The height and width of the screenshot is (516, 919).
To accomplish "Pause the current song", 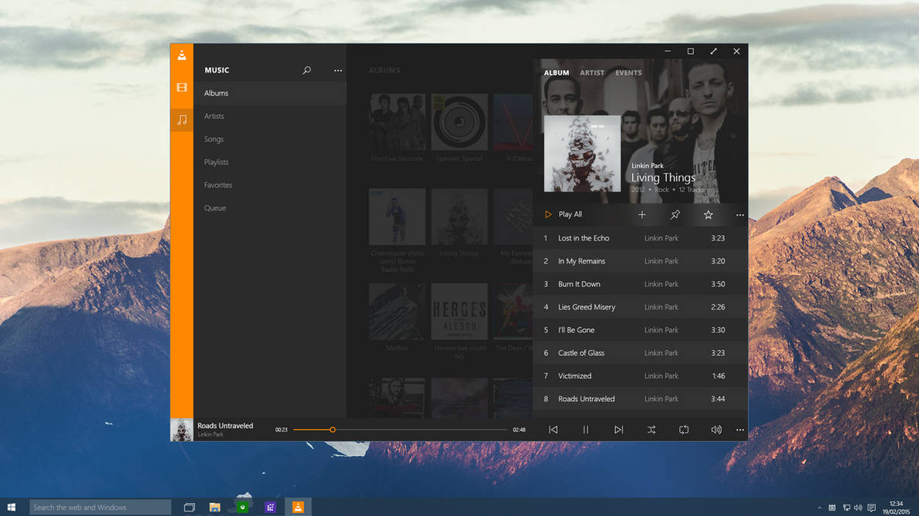I will (585, 429).
